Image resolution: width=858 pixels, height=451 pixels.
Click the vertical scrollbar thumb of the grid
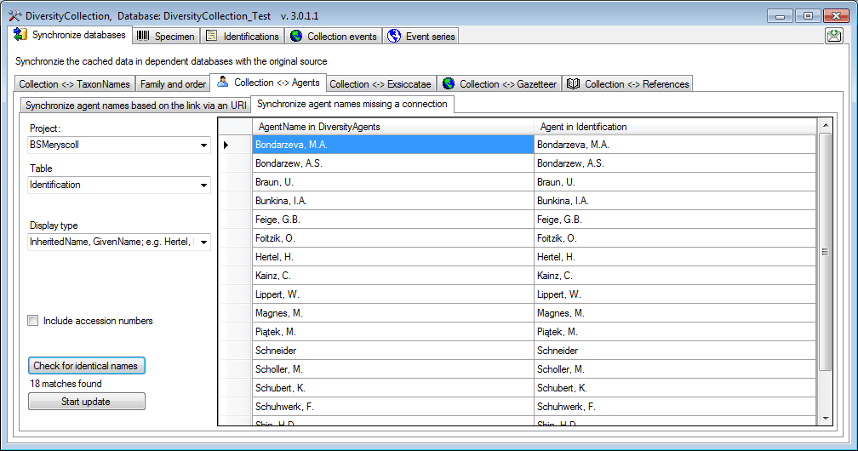(825, 252)
